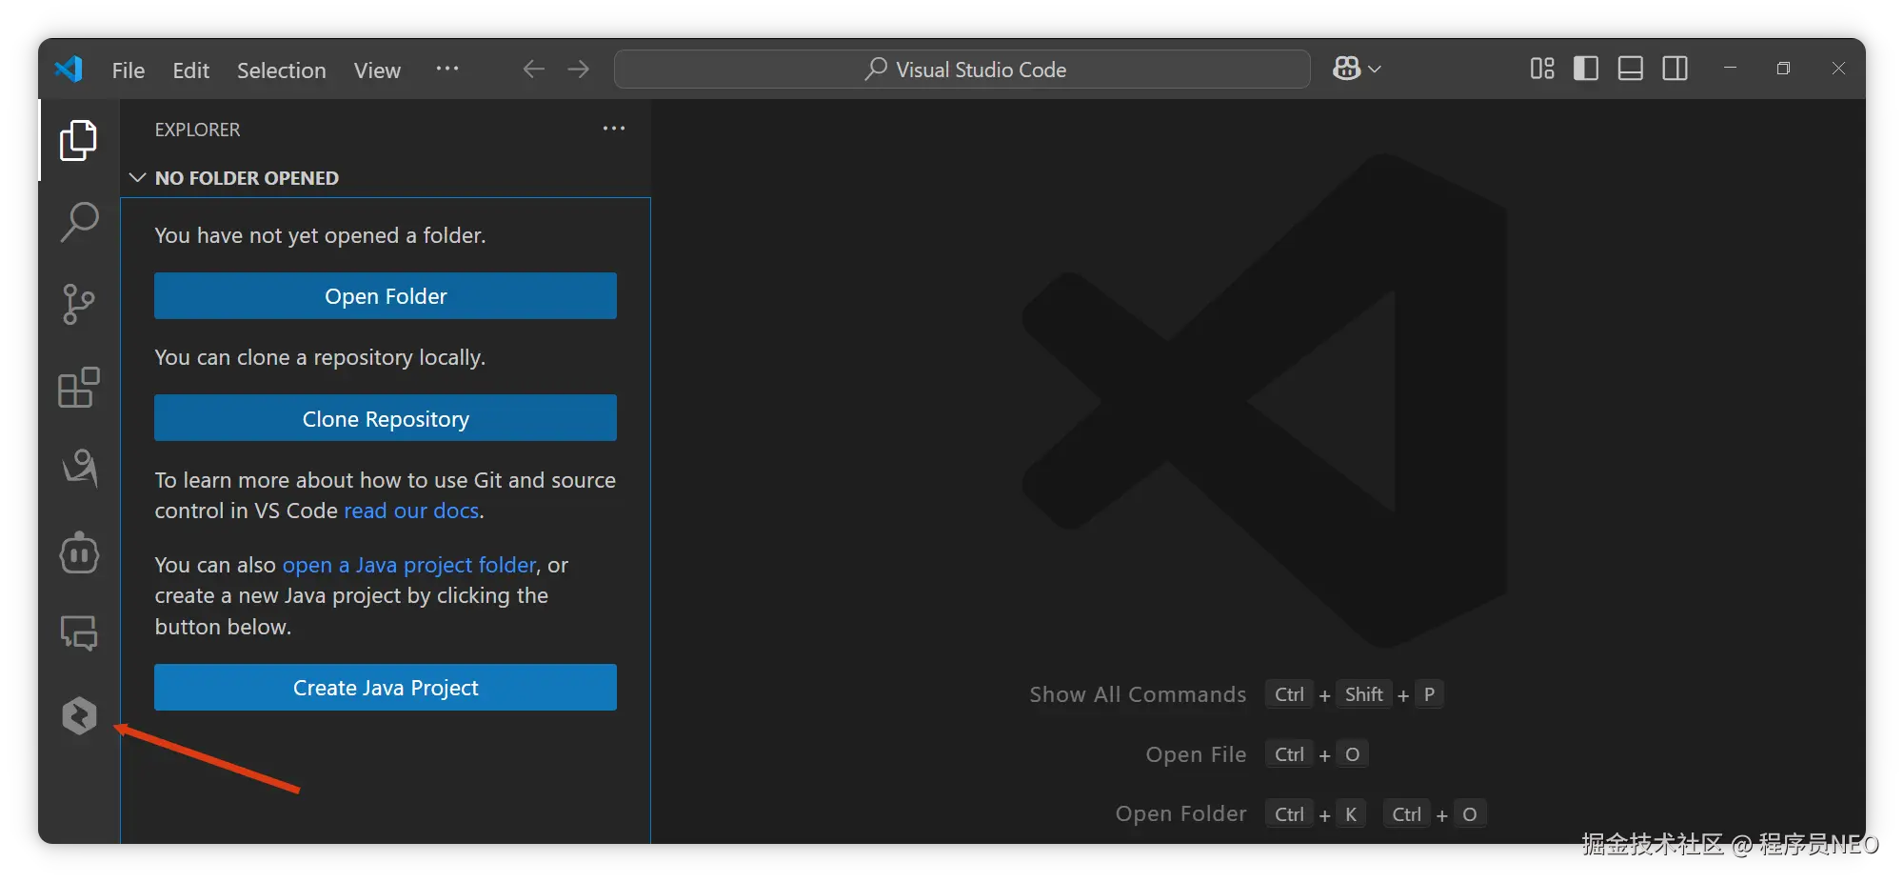Click the Open Folder button
The width and height of the screenshot is (1904, 882).
386,296
